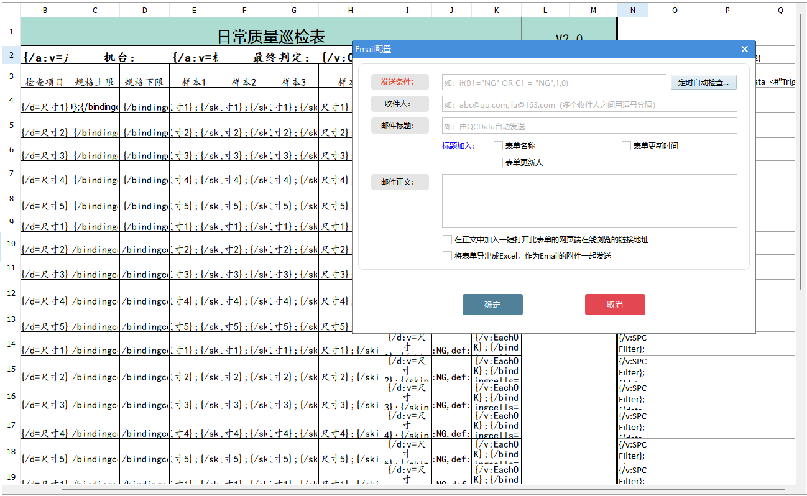
Task: Click the 发送条件 label button
Action: (400, 81)
